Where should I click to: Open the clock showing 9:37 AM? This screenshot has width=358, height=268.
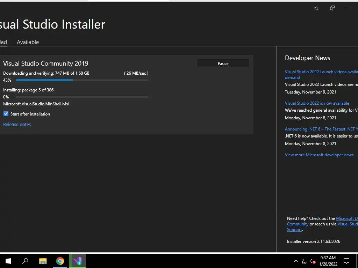pyautogui.click(x=328, y=261)
